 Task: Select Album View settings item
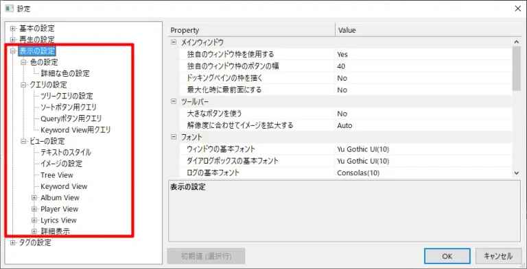pos(60,198)
